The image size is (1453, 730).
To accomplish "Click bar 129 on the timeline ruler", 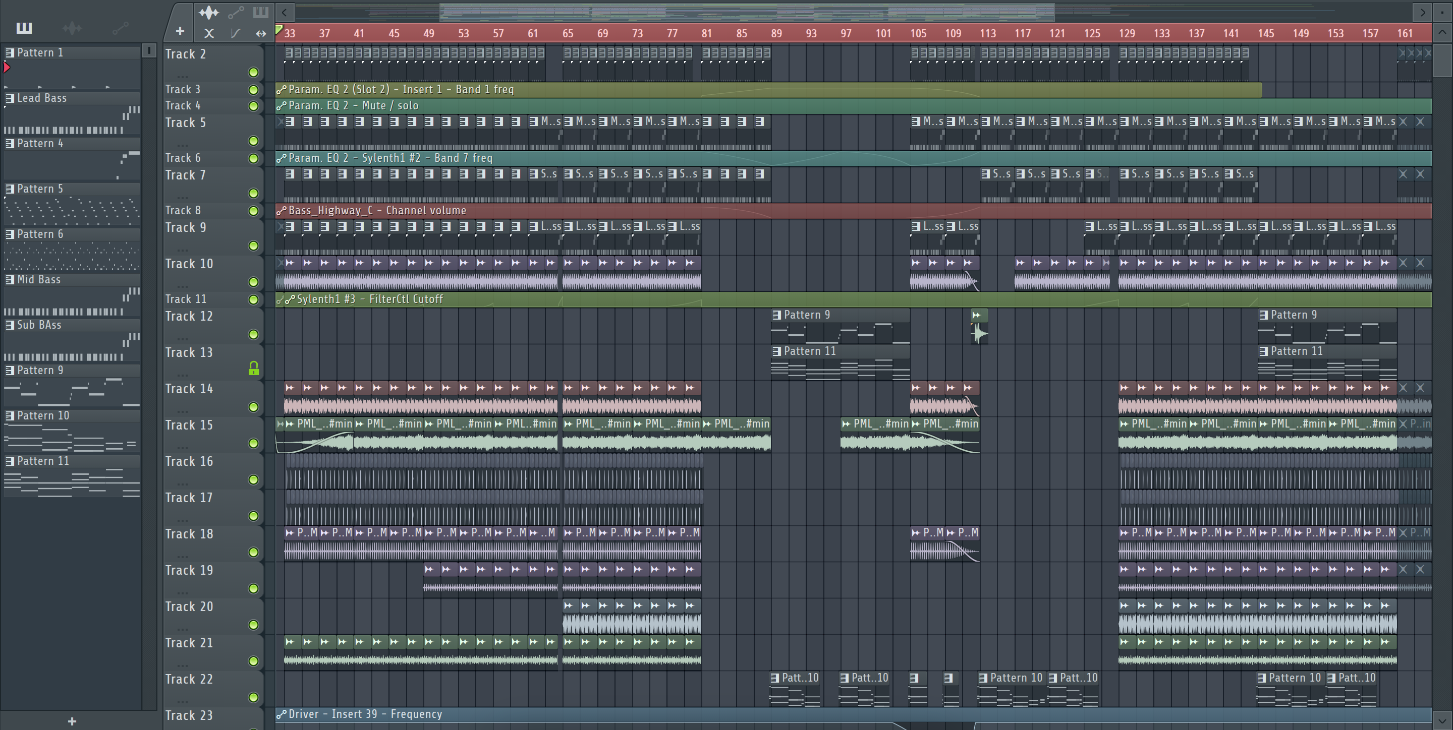I will click(1127, 33).
